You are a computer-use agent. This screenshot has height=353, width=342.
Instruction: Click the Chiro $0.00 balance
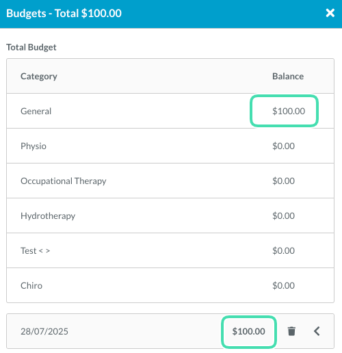tap(284, 285)
